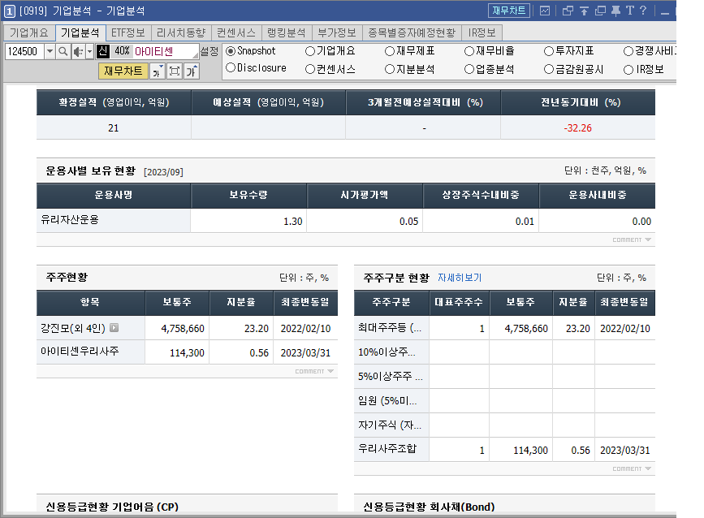Select the 투자지표 radio button

coord(549,51)
